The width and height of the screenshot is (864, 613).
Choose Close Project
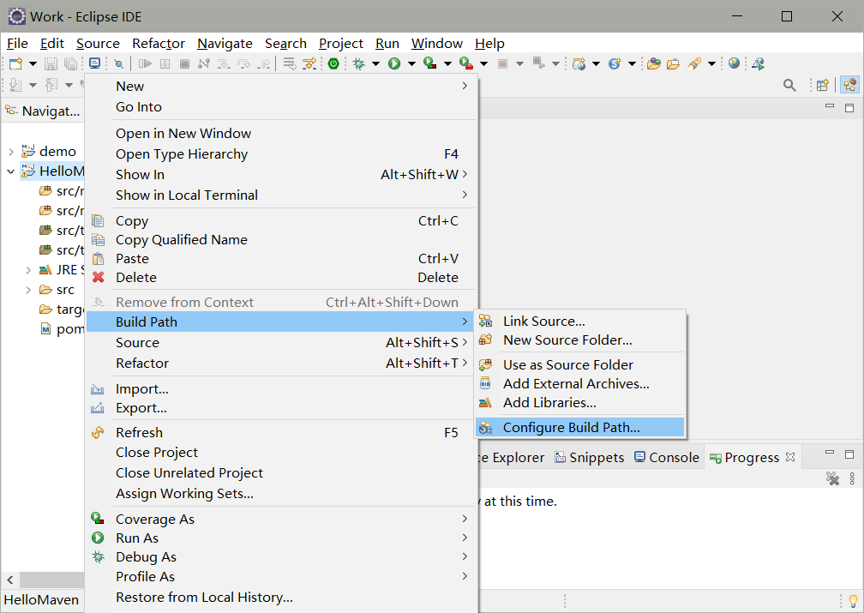281,453
